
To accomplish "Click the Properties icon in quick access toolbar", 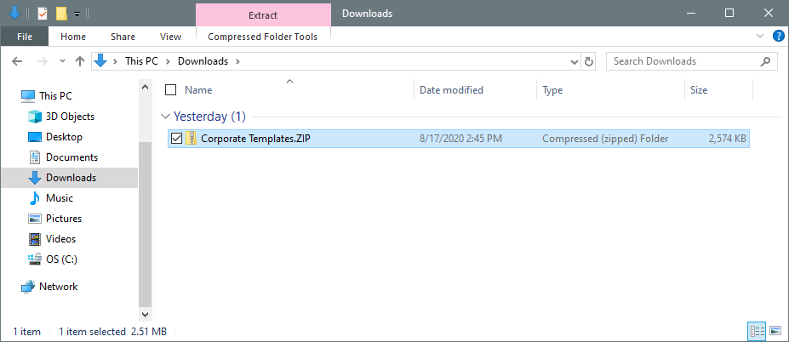I will [x=43, y=14].
